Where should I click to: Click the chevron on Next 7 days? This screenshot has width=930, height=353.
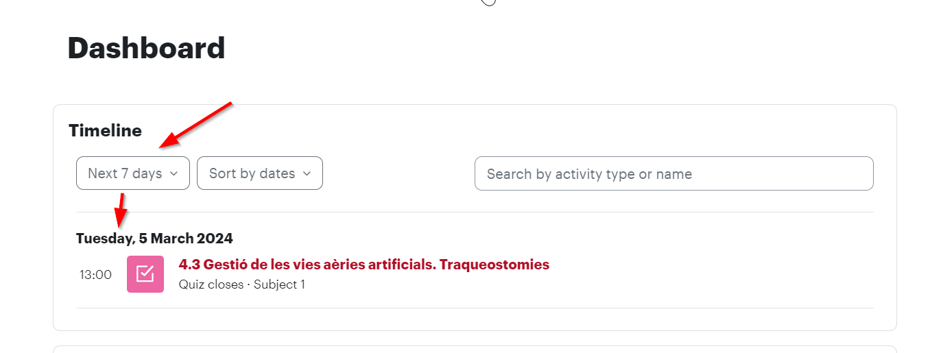coord(174,174)
